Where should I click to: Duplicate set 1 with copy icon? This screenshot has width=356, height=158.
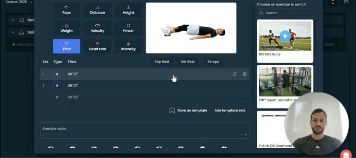[235, 74]
